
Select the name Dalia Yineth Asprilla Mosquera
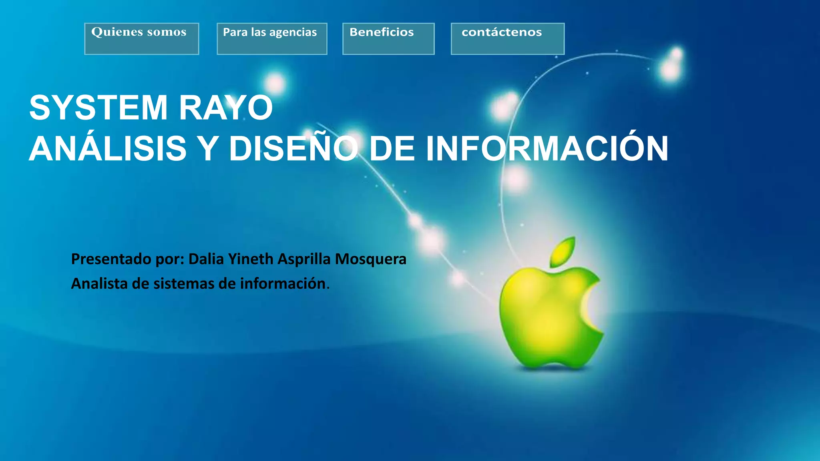tap(297, 259)
